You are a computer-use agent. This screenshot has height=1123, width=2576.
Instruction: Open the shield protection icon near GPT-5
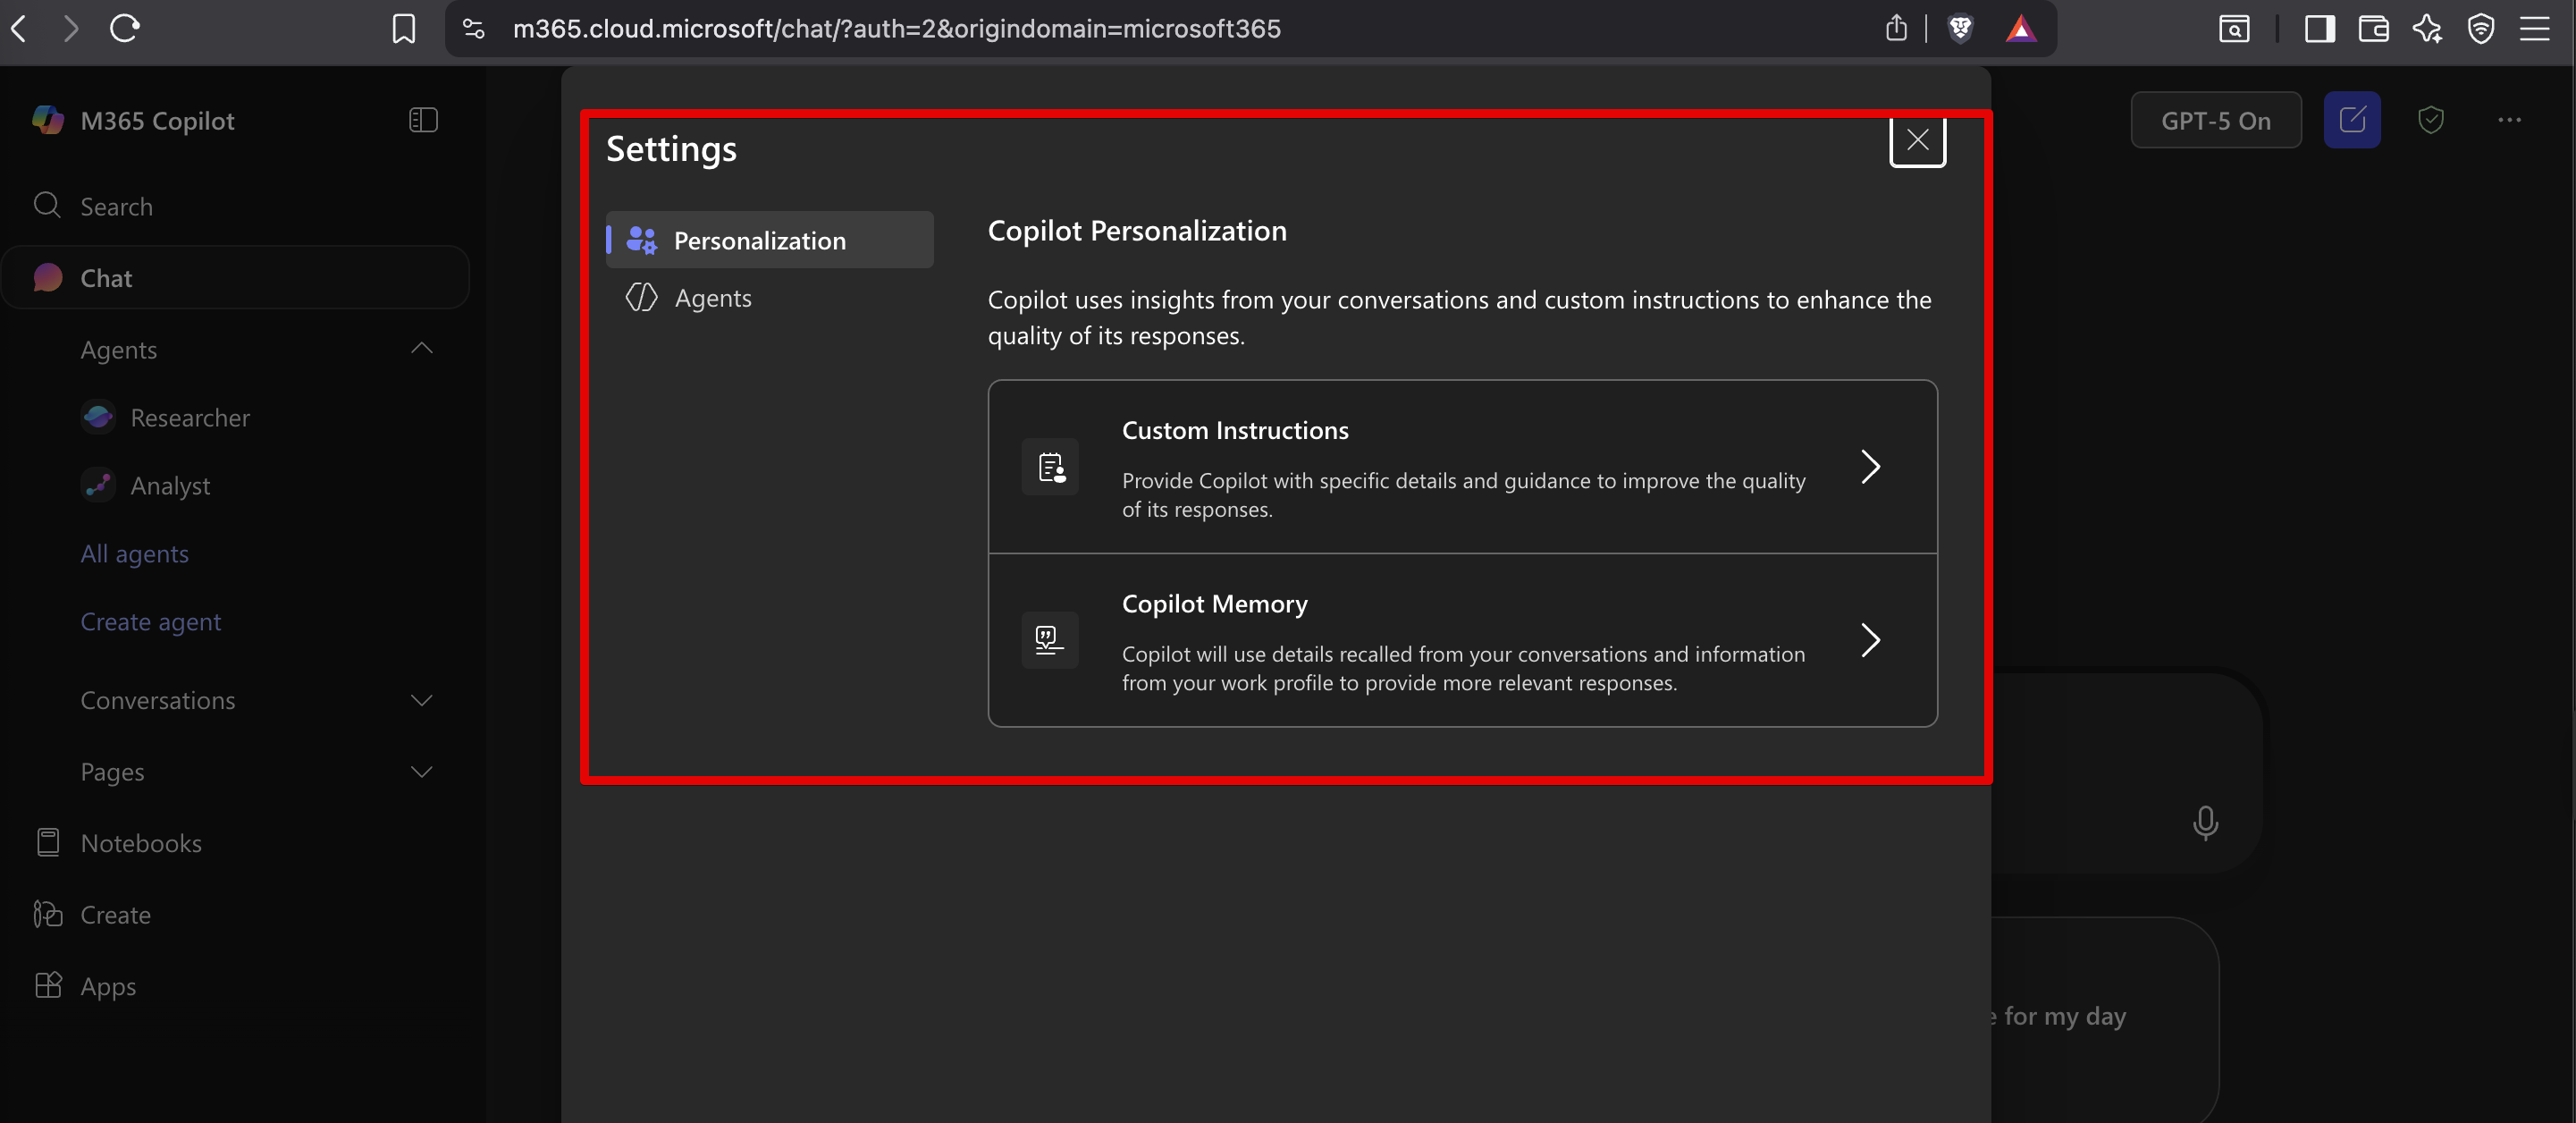point(2431,120)
